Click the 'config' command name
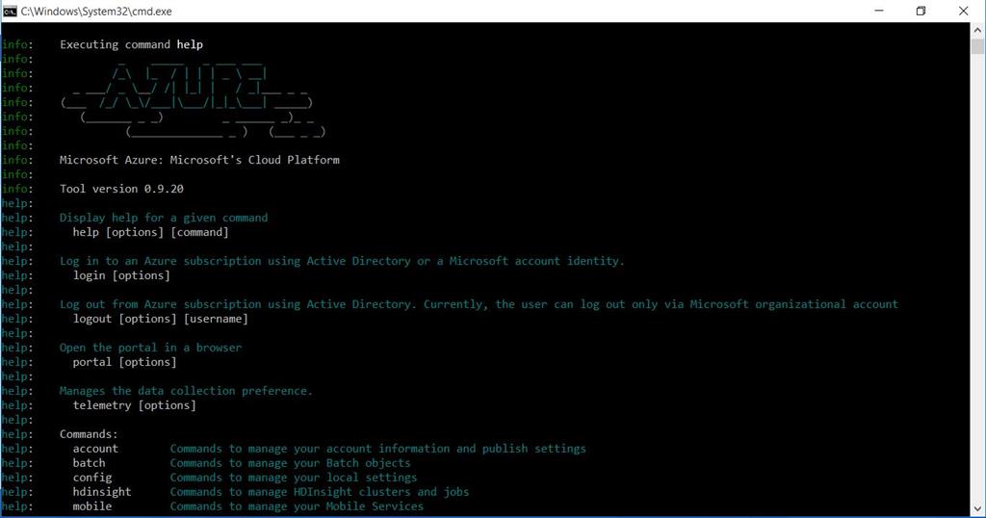Viewport: 986px width, 518px height. click(x=92, y=478)
